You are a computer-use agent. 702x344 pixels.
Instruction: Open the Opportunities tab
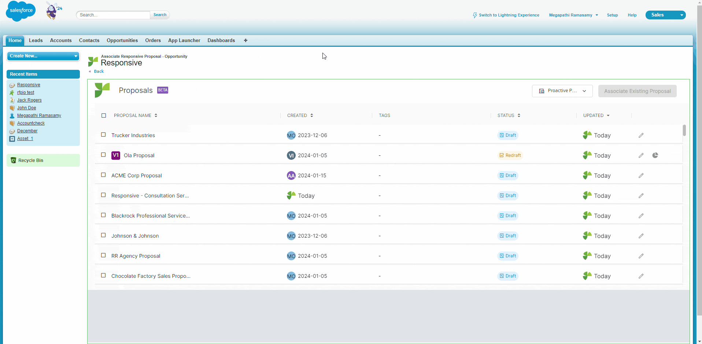click(122, 41)
